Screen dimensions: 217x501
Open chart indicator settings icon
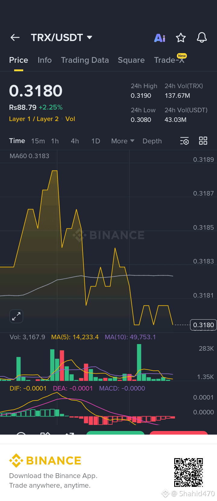pyautogui.click(x=184, y=141)
